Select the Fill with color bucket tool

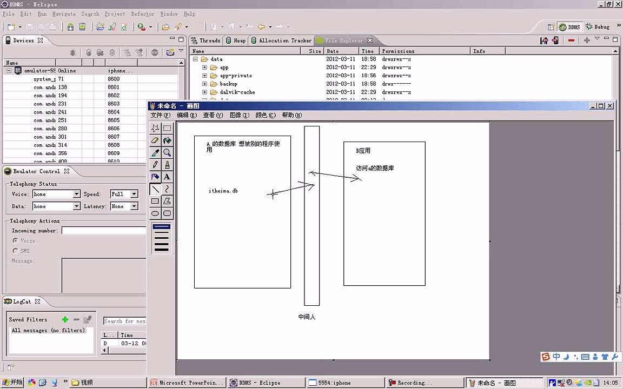[x=167, y=140]
